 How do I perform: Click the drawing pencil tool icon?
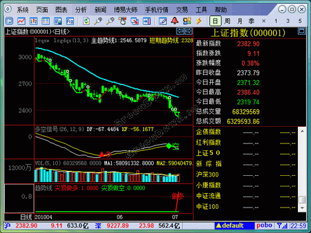click(x=162, y=21)
